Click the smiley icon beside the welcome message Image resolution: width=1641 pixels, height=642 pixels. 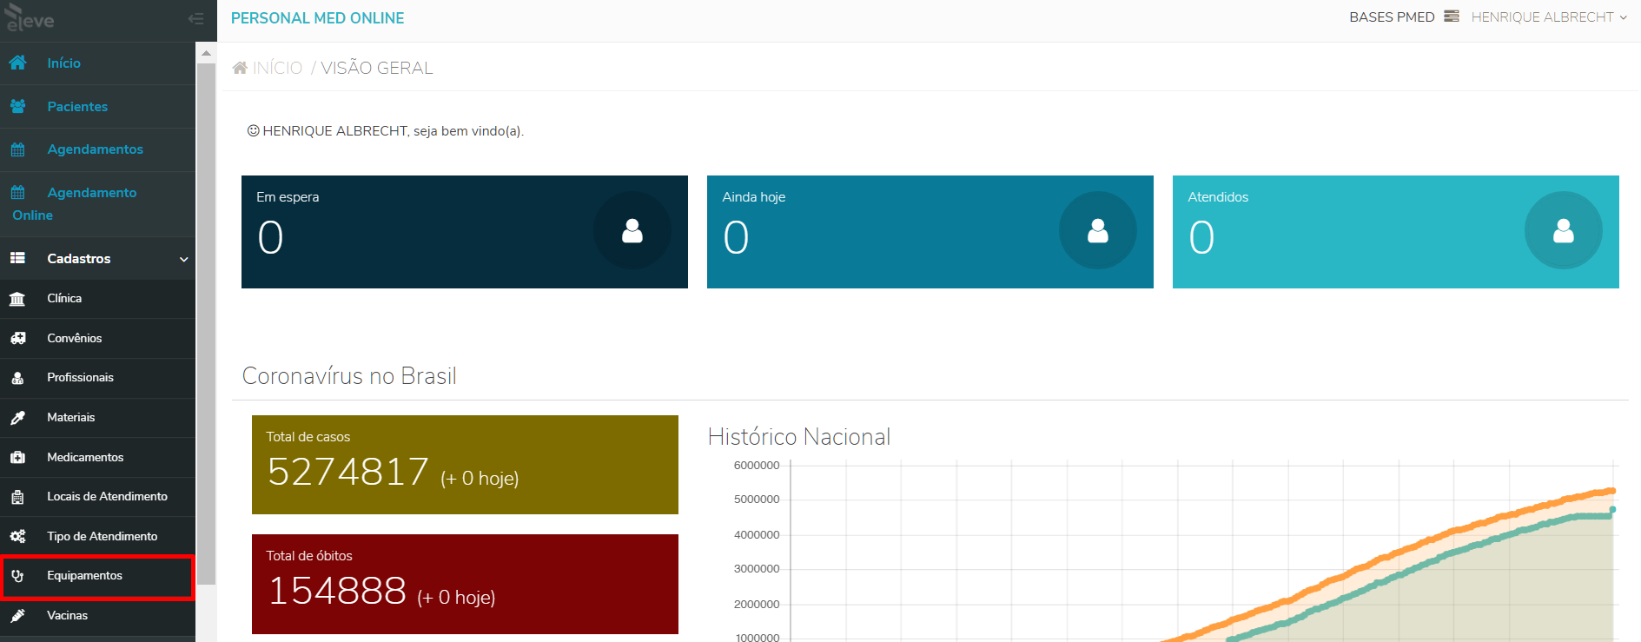click(254, 130)
